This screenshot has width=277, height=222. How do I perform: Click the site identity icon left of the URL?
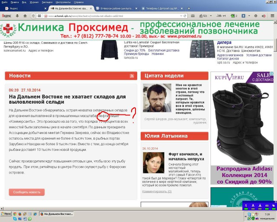(x=46, y=16)
